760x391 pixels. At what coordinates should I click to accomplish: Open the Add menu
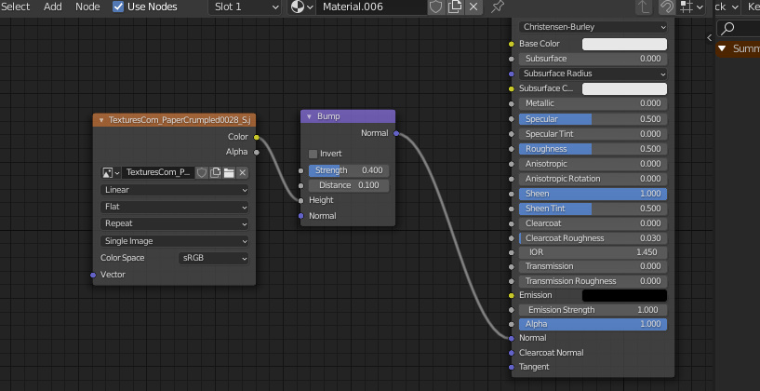click(x=53, y=7)
